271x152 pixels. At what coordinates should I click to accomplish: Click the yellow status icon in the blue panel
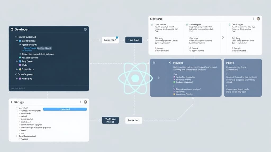click(x=174, y=94)
